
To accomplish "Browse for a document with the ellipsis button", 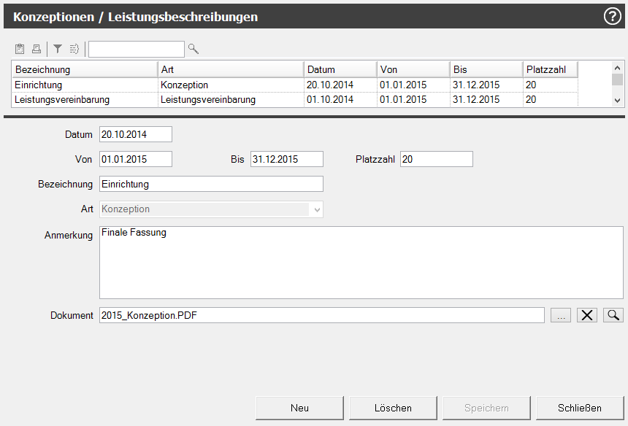I will click(x=561, y=315).
